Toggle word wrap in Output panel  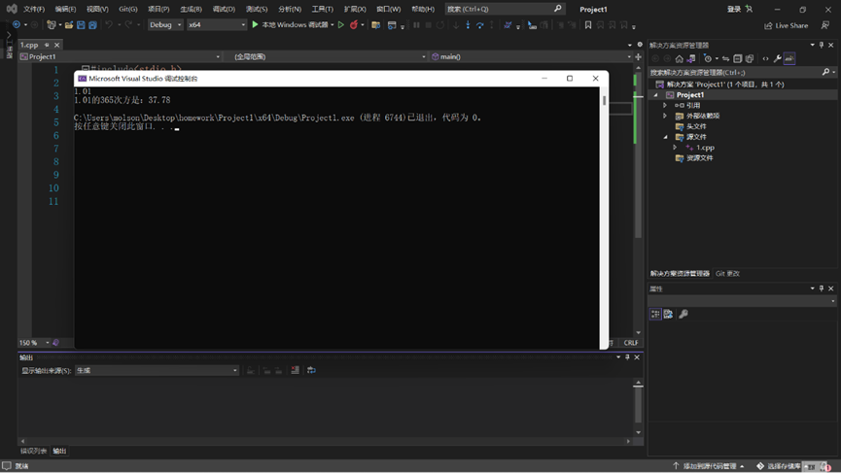[x=311, y=370]
